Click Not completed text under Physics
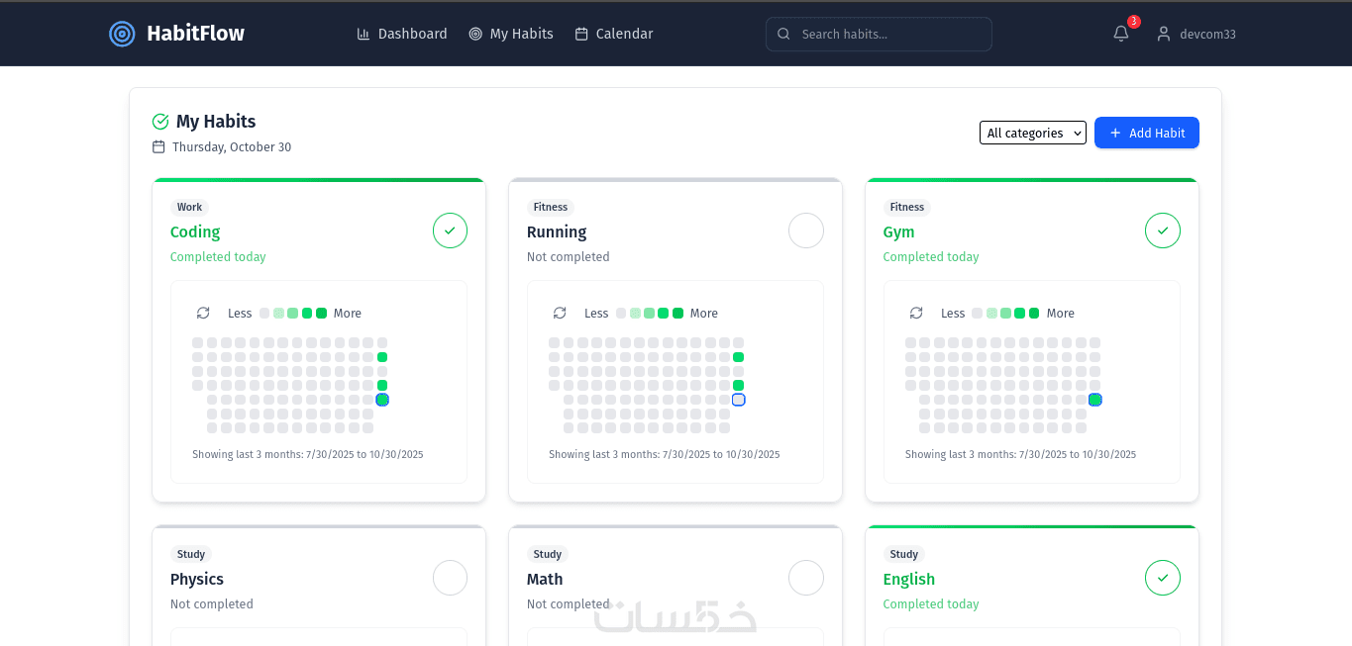 click(x=212, y=603)
